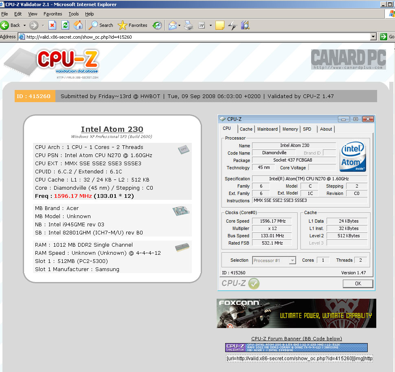Click the green Go arrow button
The image size is (395, 372).
[x=384, y=37]
